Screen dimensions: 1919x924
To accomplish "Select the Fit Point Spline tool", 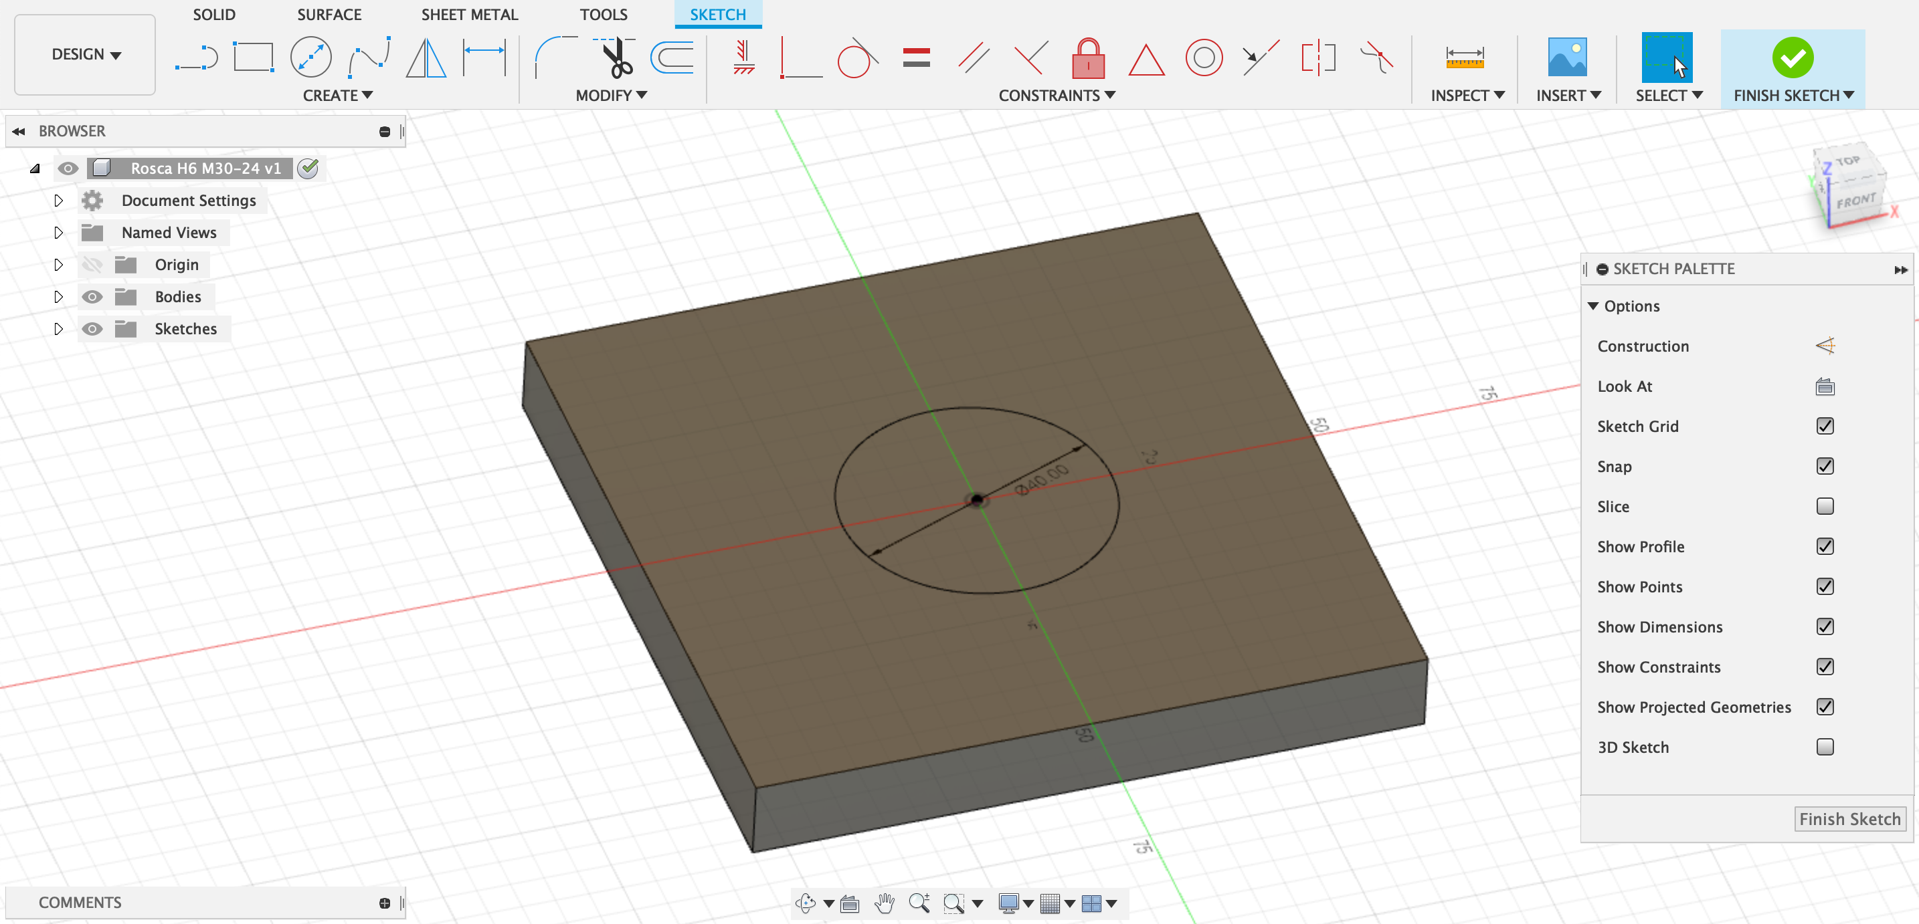I will [369, 57].
